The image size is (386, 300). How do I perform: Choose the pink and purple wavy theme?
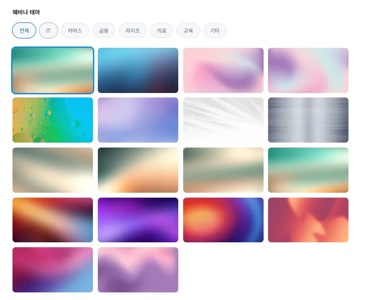pyautogui.click(x=138, y=270)
